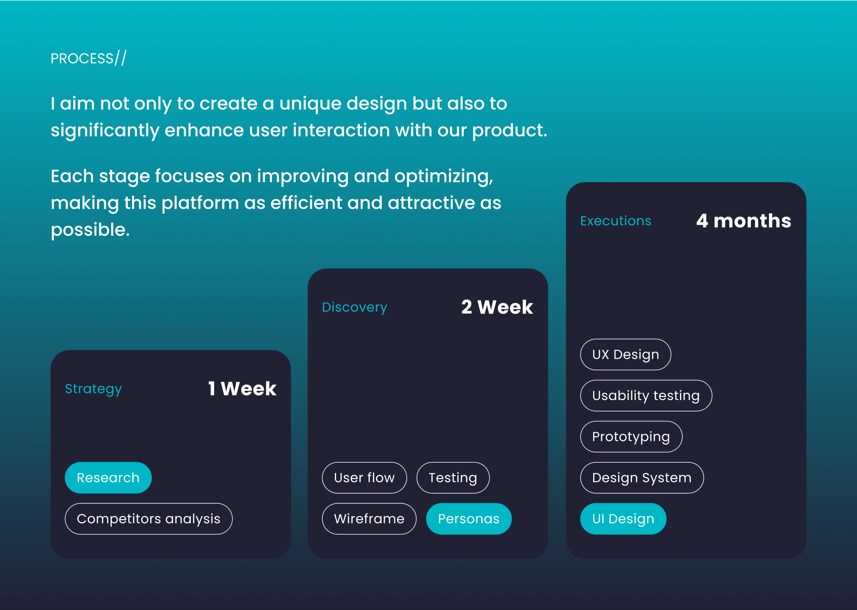This screenshot has height=610, width=857.
Task: Click the User flow tag
Action: coord(364,477)
